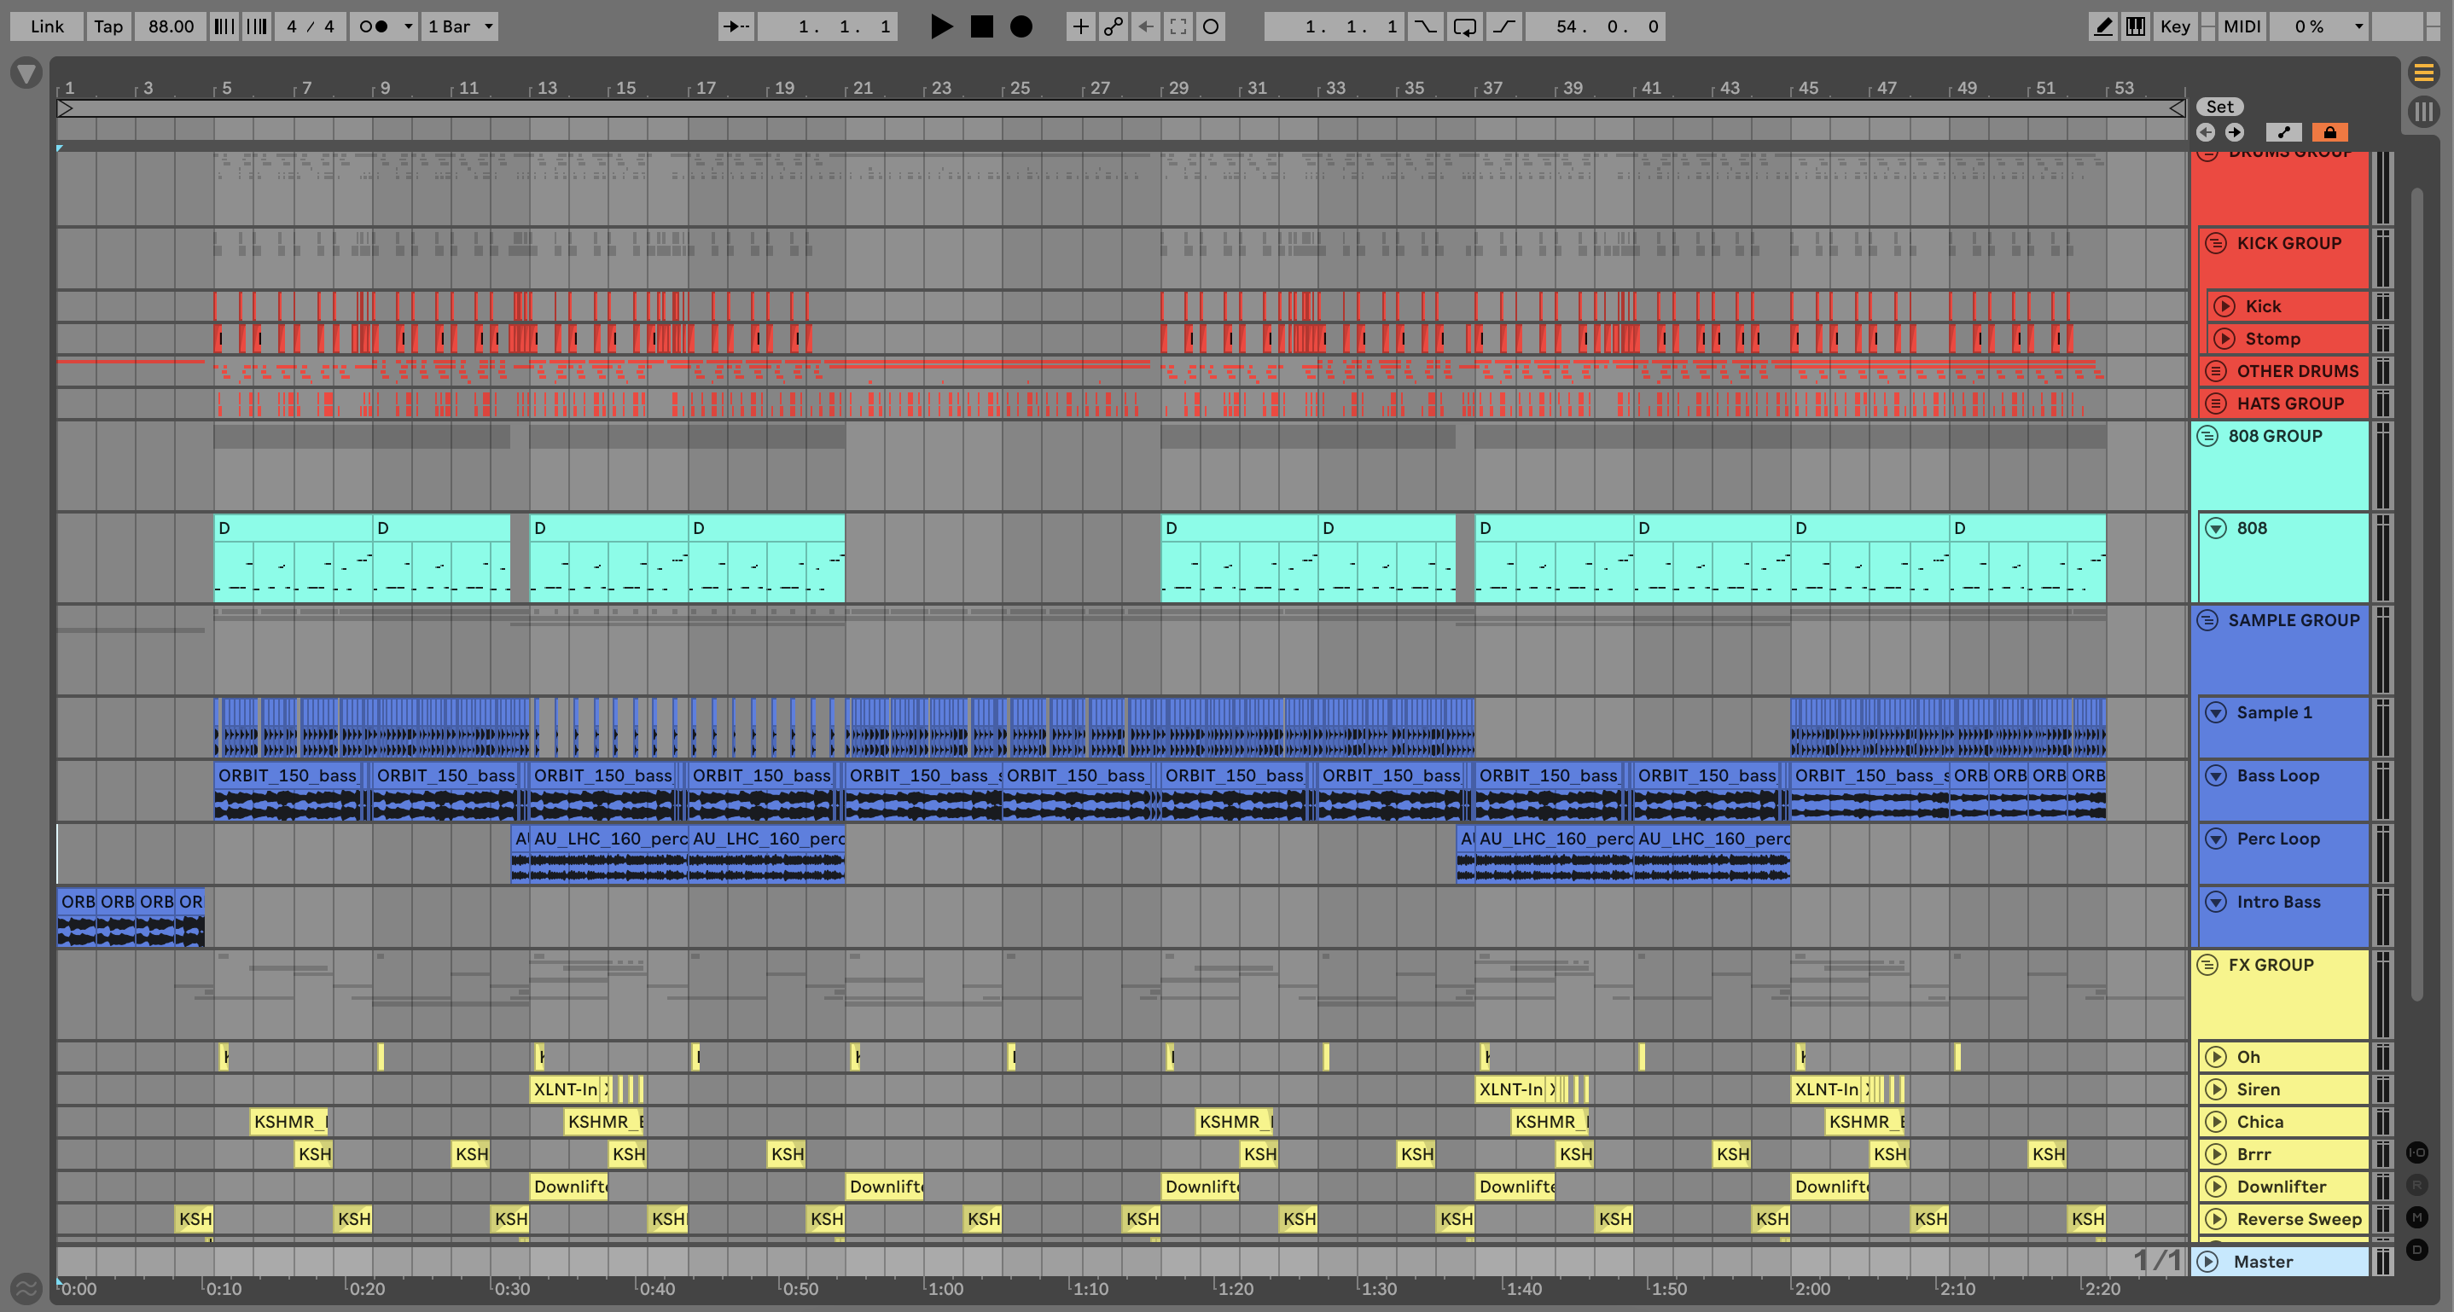Toggle the Metronome button
2454x1312 pixels.
click(374, 26)
